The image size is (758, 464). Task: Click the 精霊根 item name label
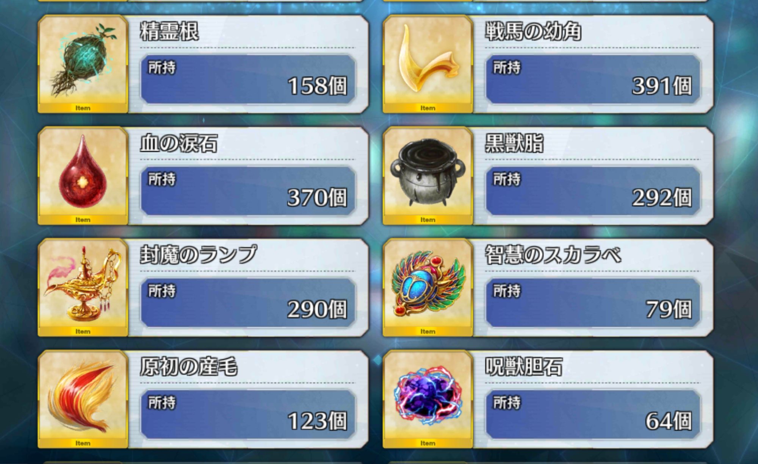click(x=169, y=31)
